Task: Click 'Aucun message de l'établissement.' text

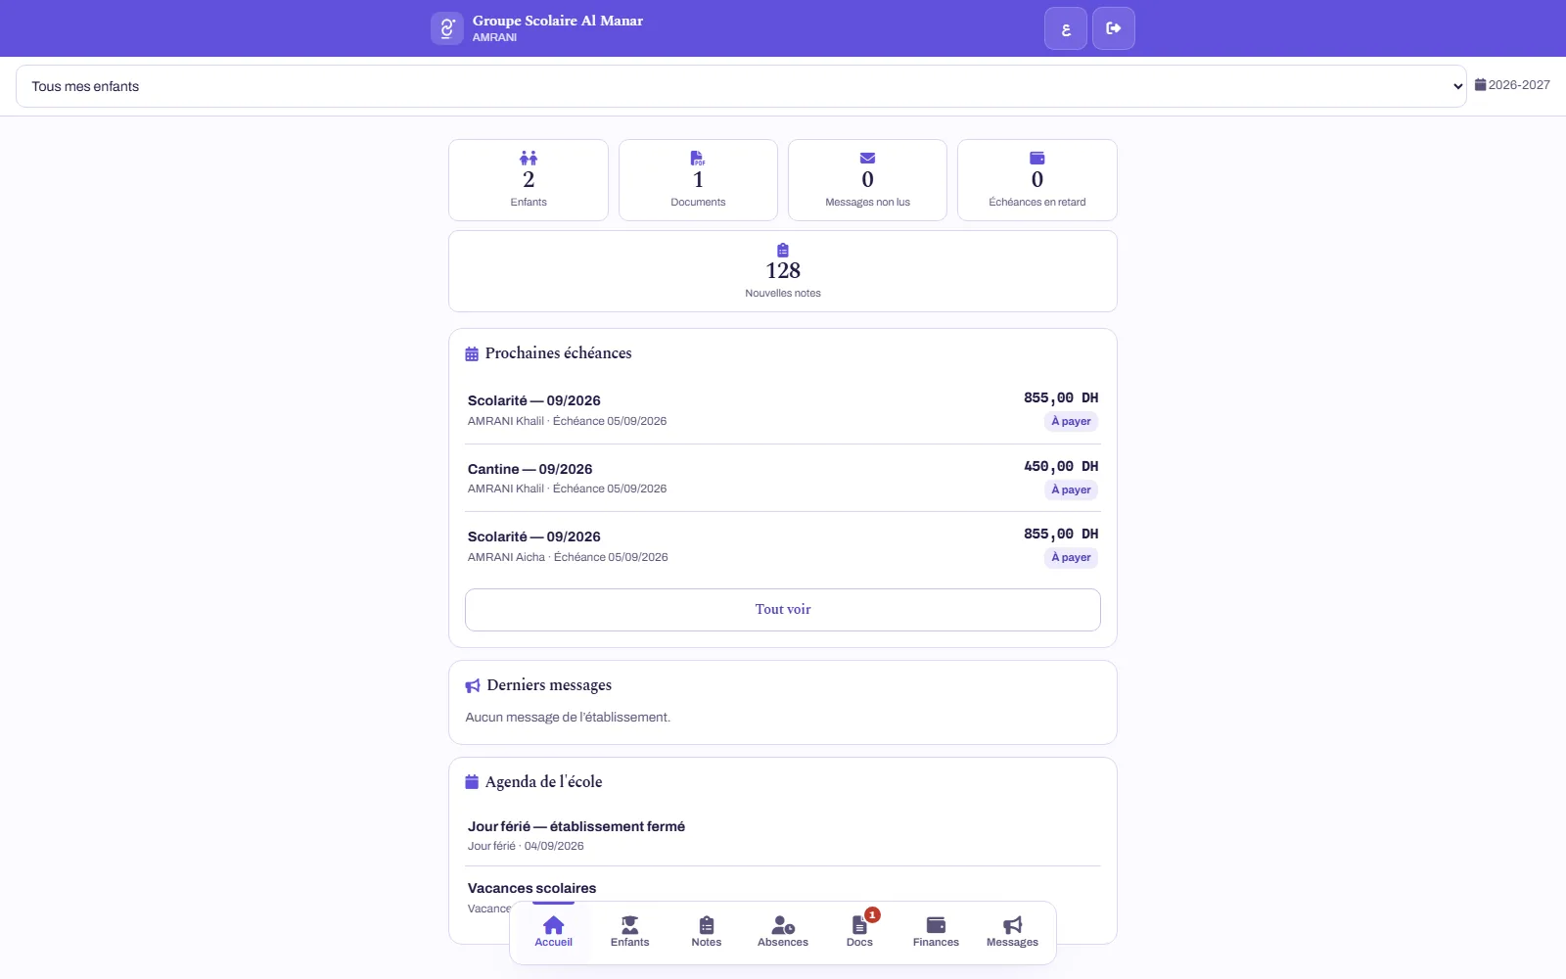Action: [568, 718]
